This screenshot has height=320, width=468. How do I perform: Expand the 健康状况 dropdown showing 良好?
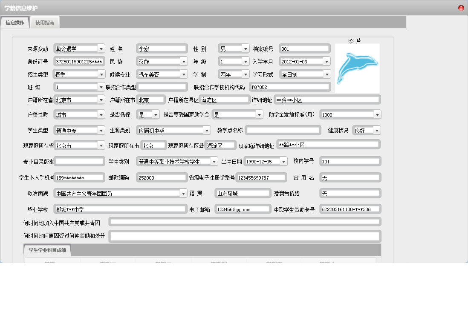tap(377, 130)
